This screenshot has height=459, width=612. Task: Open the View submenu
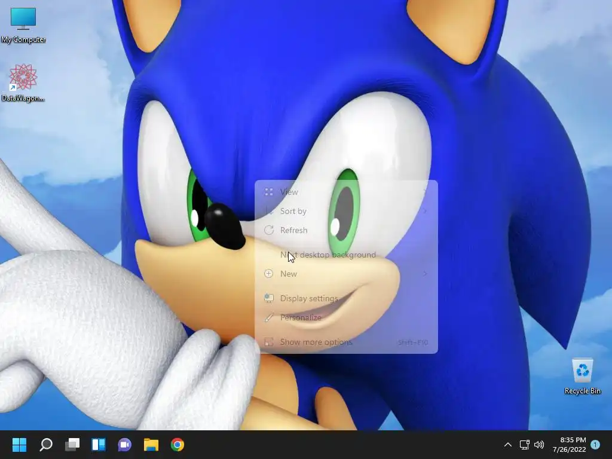(346, 192)
